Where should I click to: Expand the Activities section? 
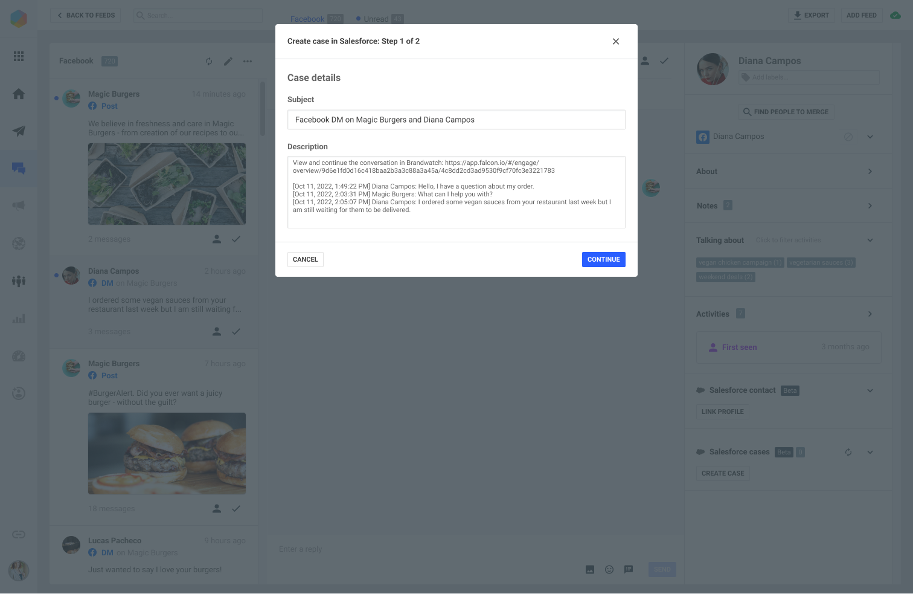click(870, 314)
